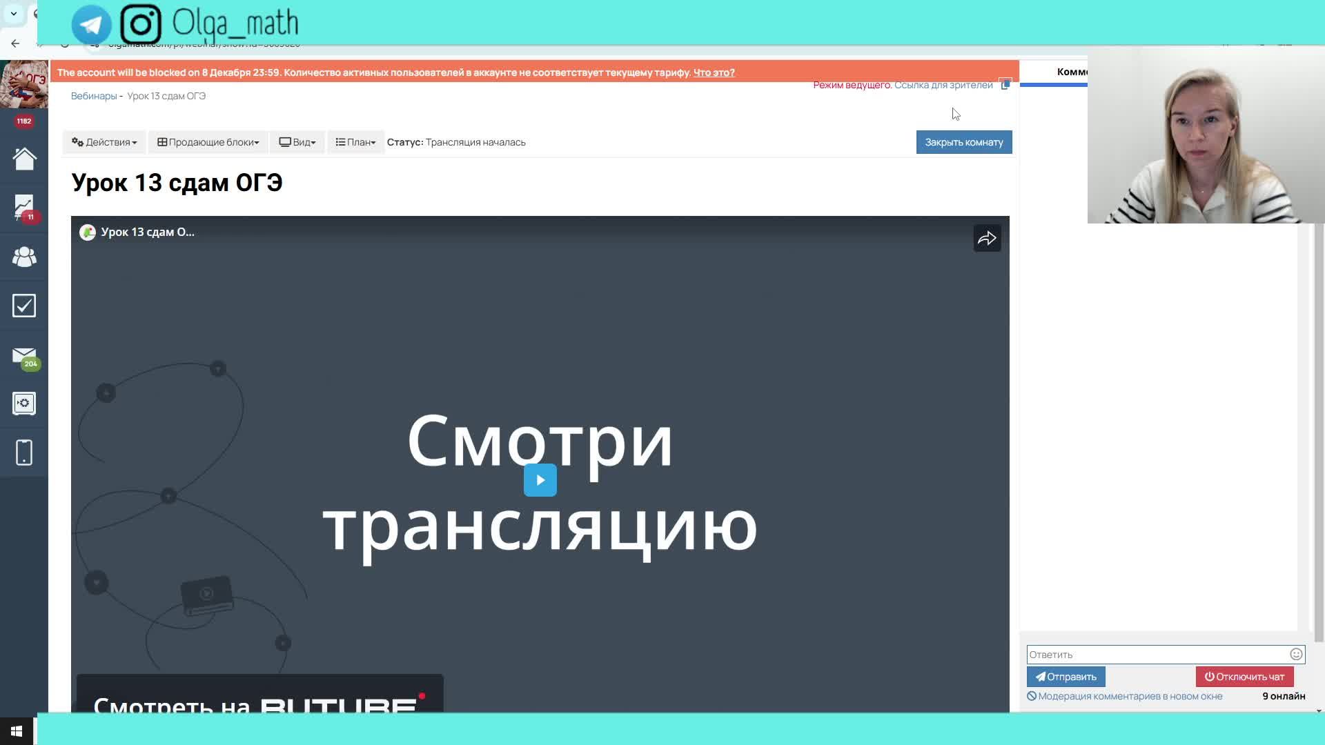Screen dimensions: 1325x745
Task: Click the 9 онлайн counter
Action: click(x=1284, y=696)
